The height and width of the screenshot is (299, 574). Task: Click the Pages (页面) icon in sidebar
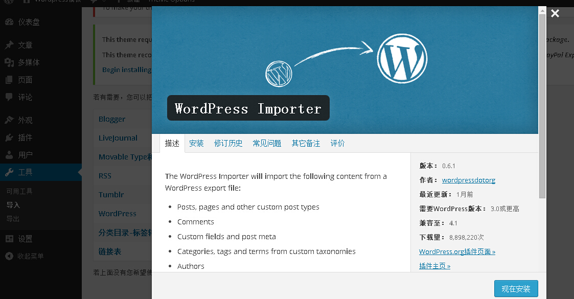(x=9, y=80)
